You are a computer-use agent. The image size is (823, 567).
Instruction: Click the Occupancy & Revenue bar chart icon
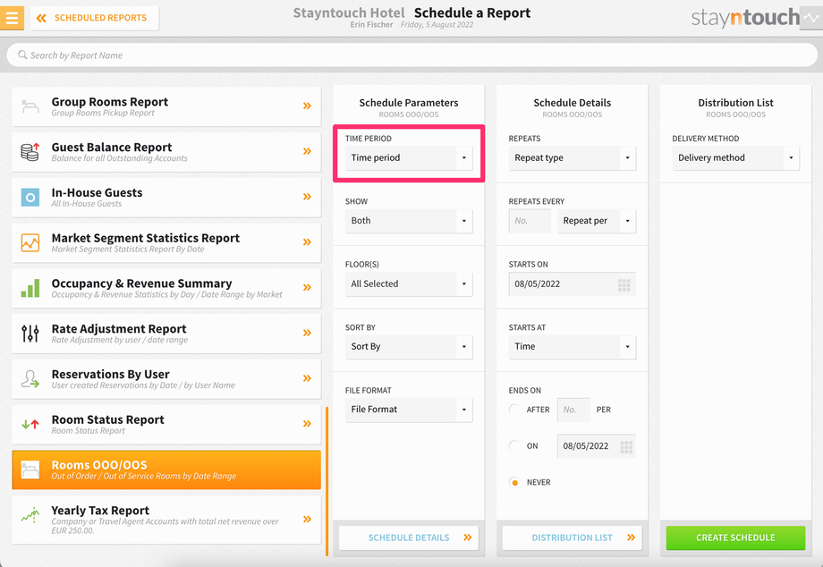pos(30,288)
